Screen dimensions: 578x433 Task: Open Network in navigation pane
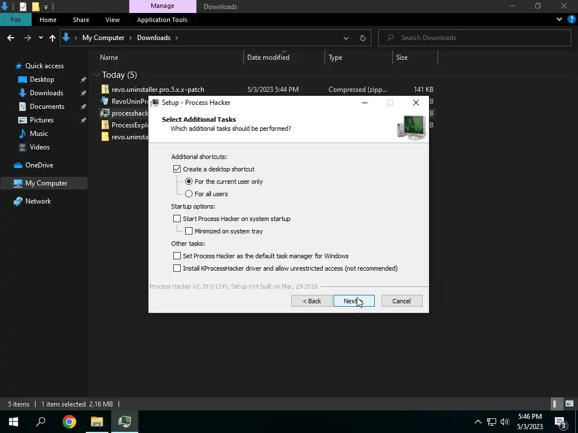38,201
